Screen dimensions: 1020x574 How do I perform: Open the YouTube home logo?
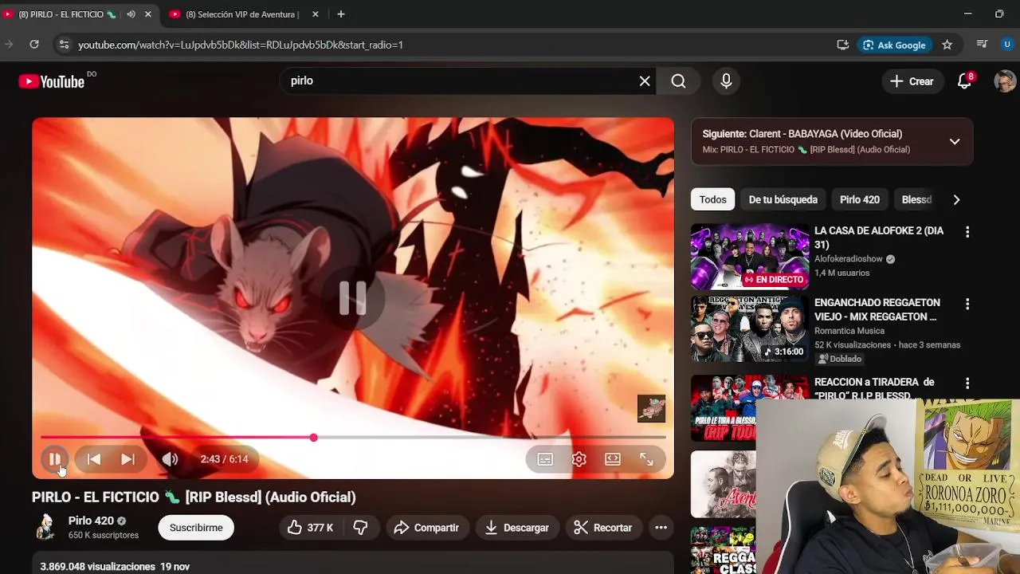pyautogui.click(x=52, y=81)
